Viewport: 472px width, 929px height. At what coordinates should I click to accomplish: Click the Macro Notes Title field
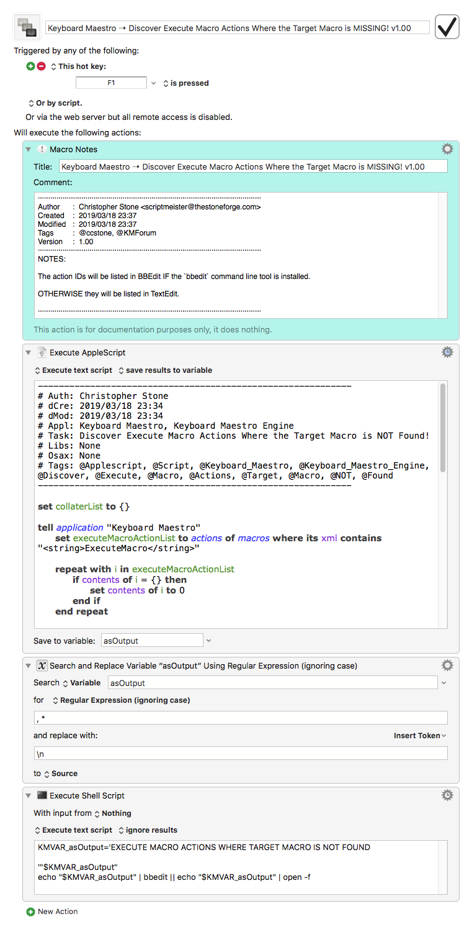253,167
